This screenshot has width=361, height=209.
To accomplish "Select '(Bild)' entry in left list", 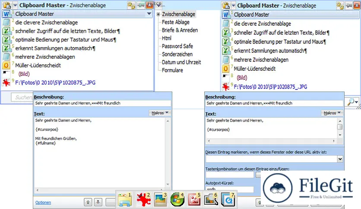I will pyautogui.click(x=24, y=74).
